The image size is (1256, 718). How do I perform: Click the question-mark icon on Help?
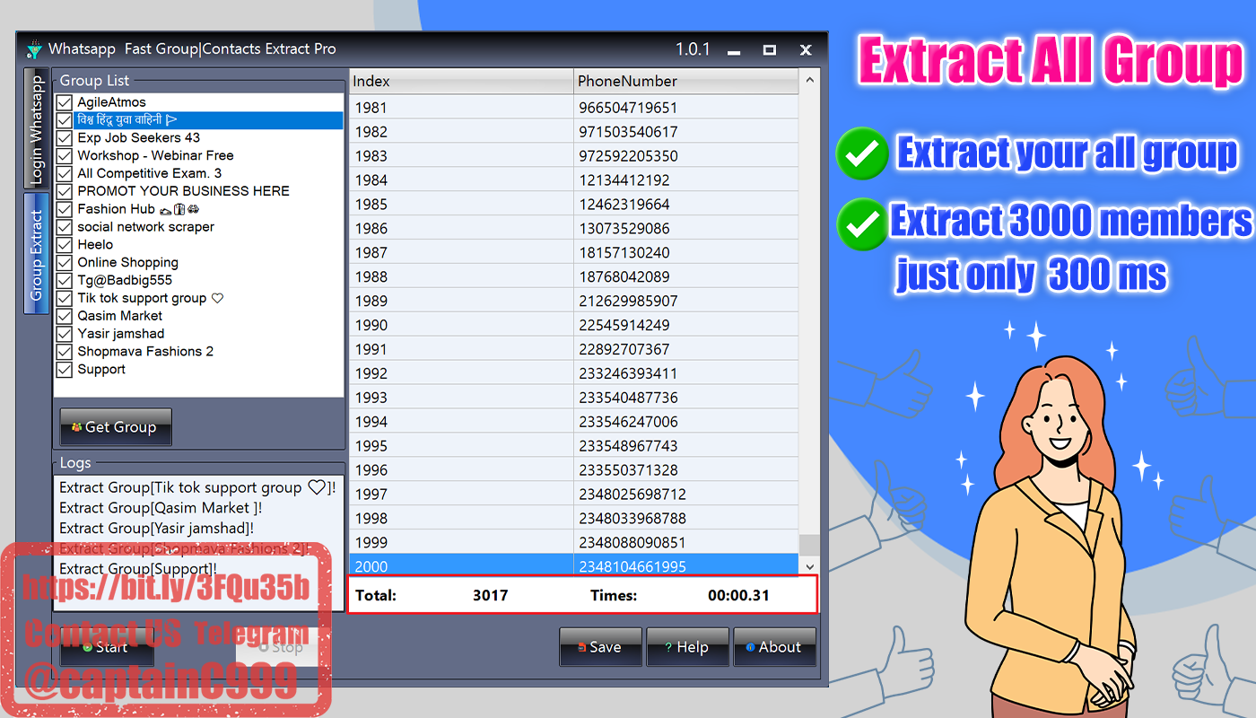pos(669,646)
